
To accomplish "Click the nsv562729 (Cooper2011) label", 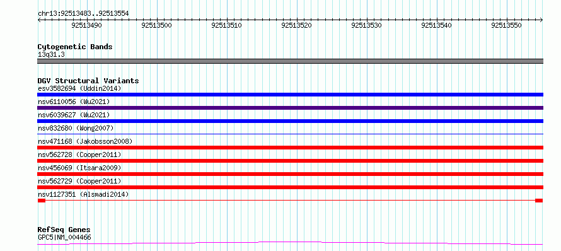I will click(79, 181).
